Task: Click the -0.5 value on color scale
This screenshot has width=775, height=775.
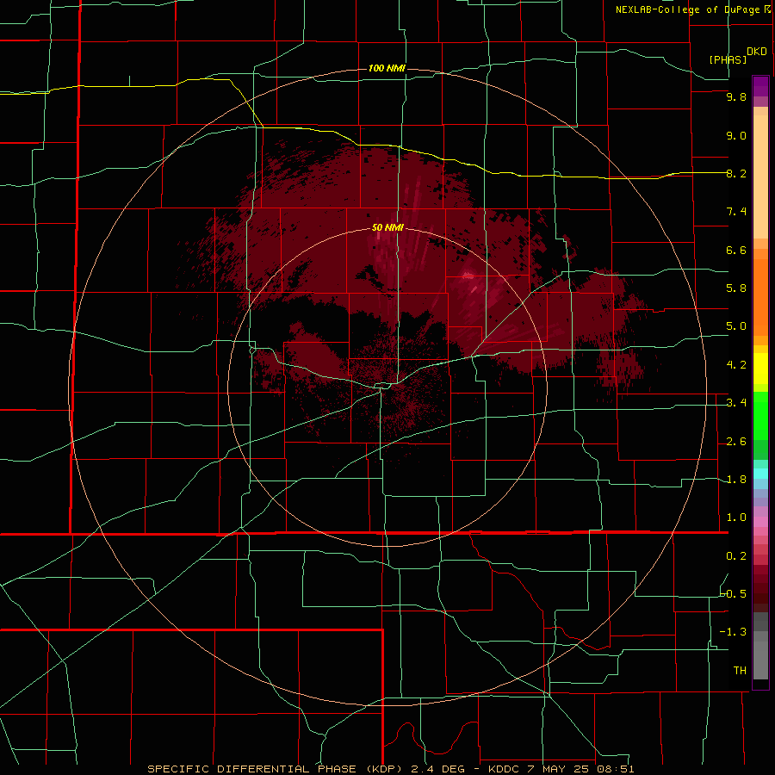Action: (x=734, y=594)
